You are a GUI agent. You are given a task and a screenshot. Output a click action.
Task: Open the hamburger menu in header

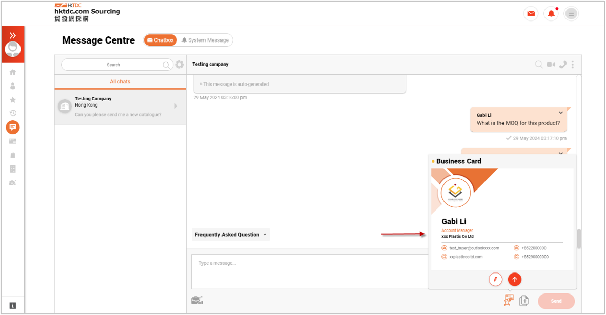[571, 13]
